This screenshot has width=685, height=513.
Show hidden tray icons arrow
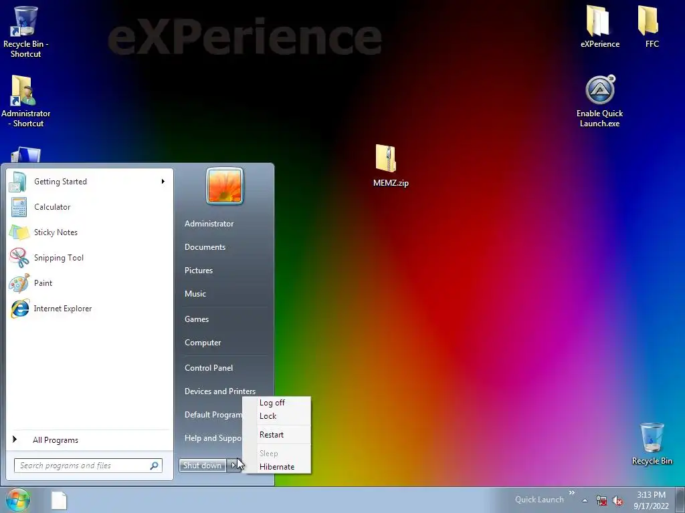[585, 500]
